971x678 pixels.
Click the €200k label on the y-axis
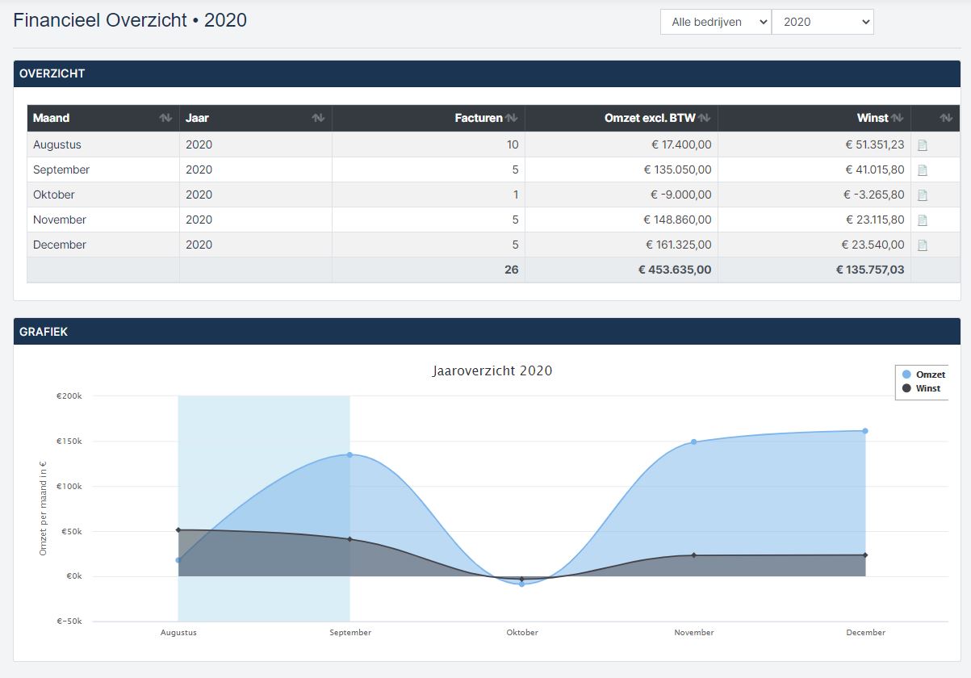(x=69, y=396)
